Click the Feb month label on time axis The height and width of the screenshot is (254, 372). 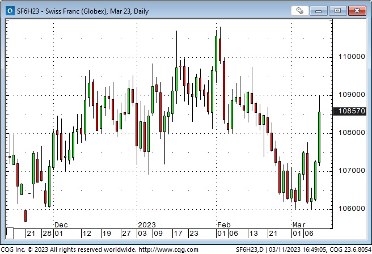pos(224,225)
